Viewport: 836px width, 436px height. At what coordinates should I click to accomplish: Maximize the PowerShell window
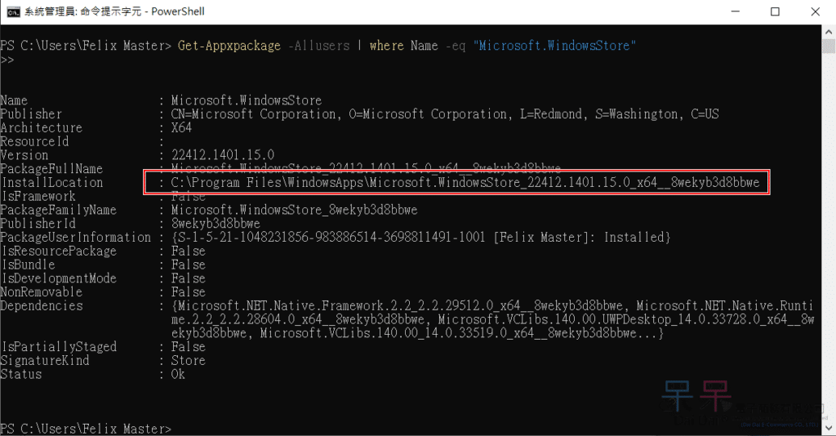coord(774,11)
